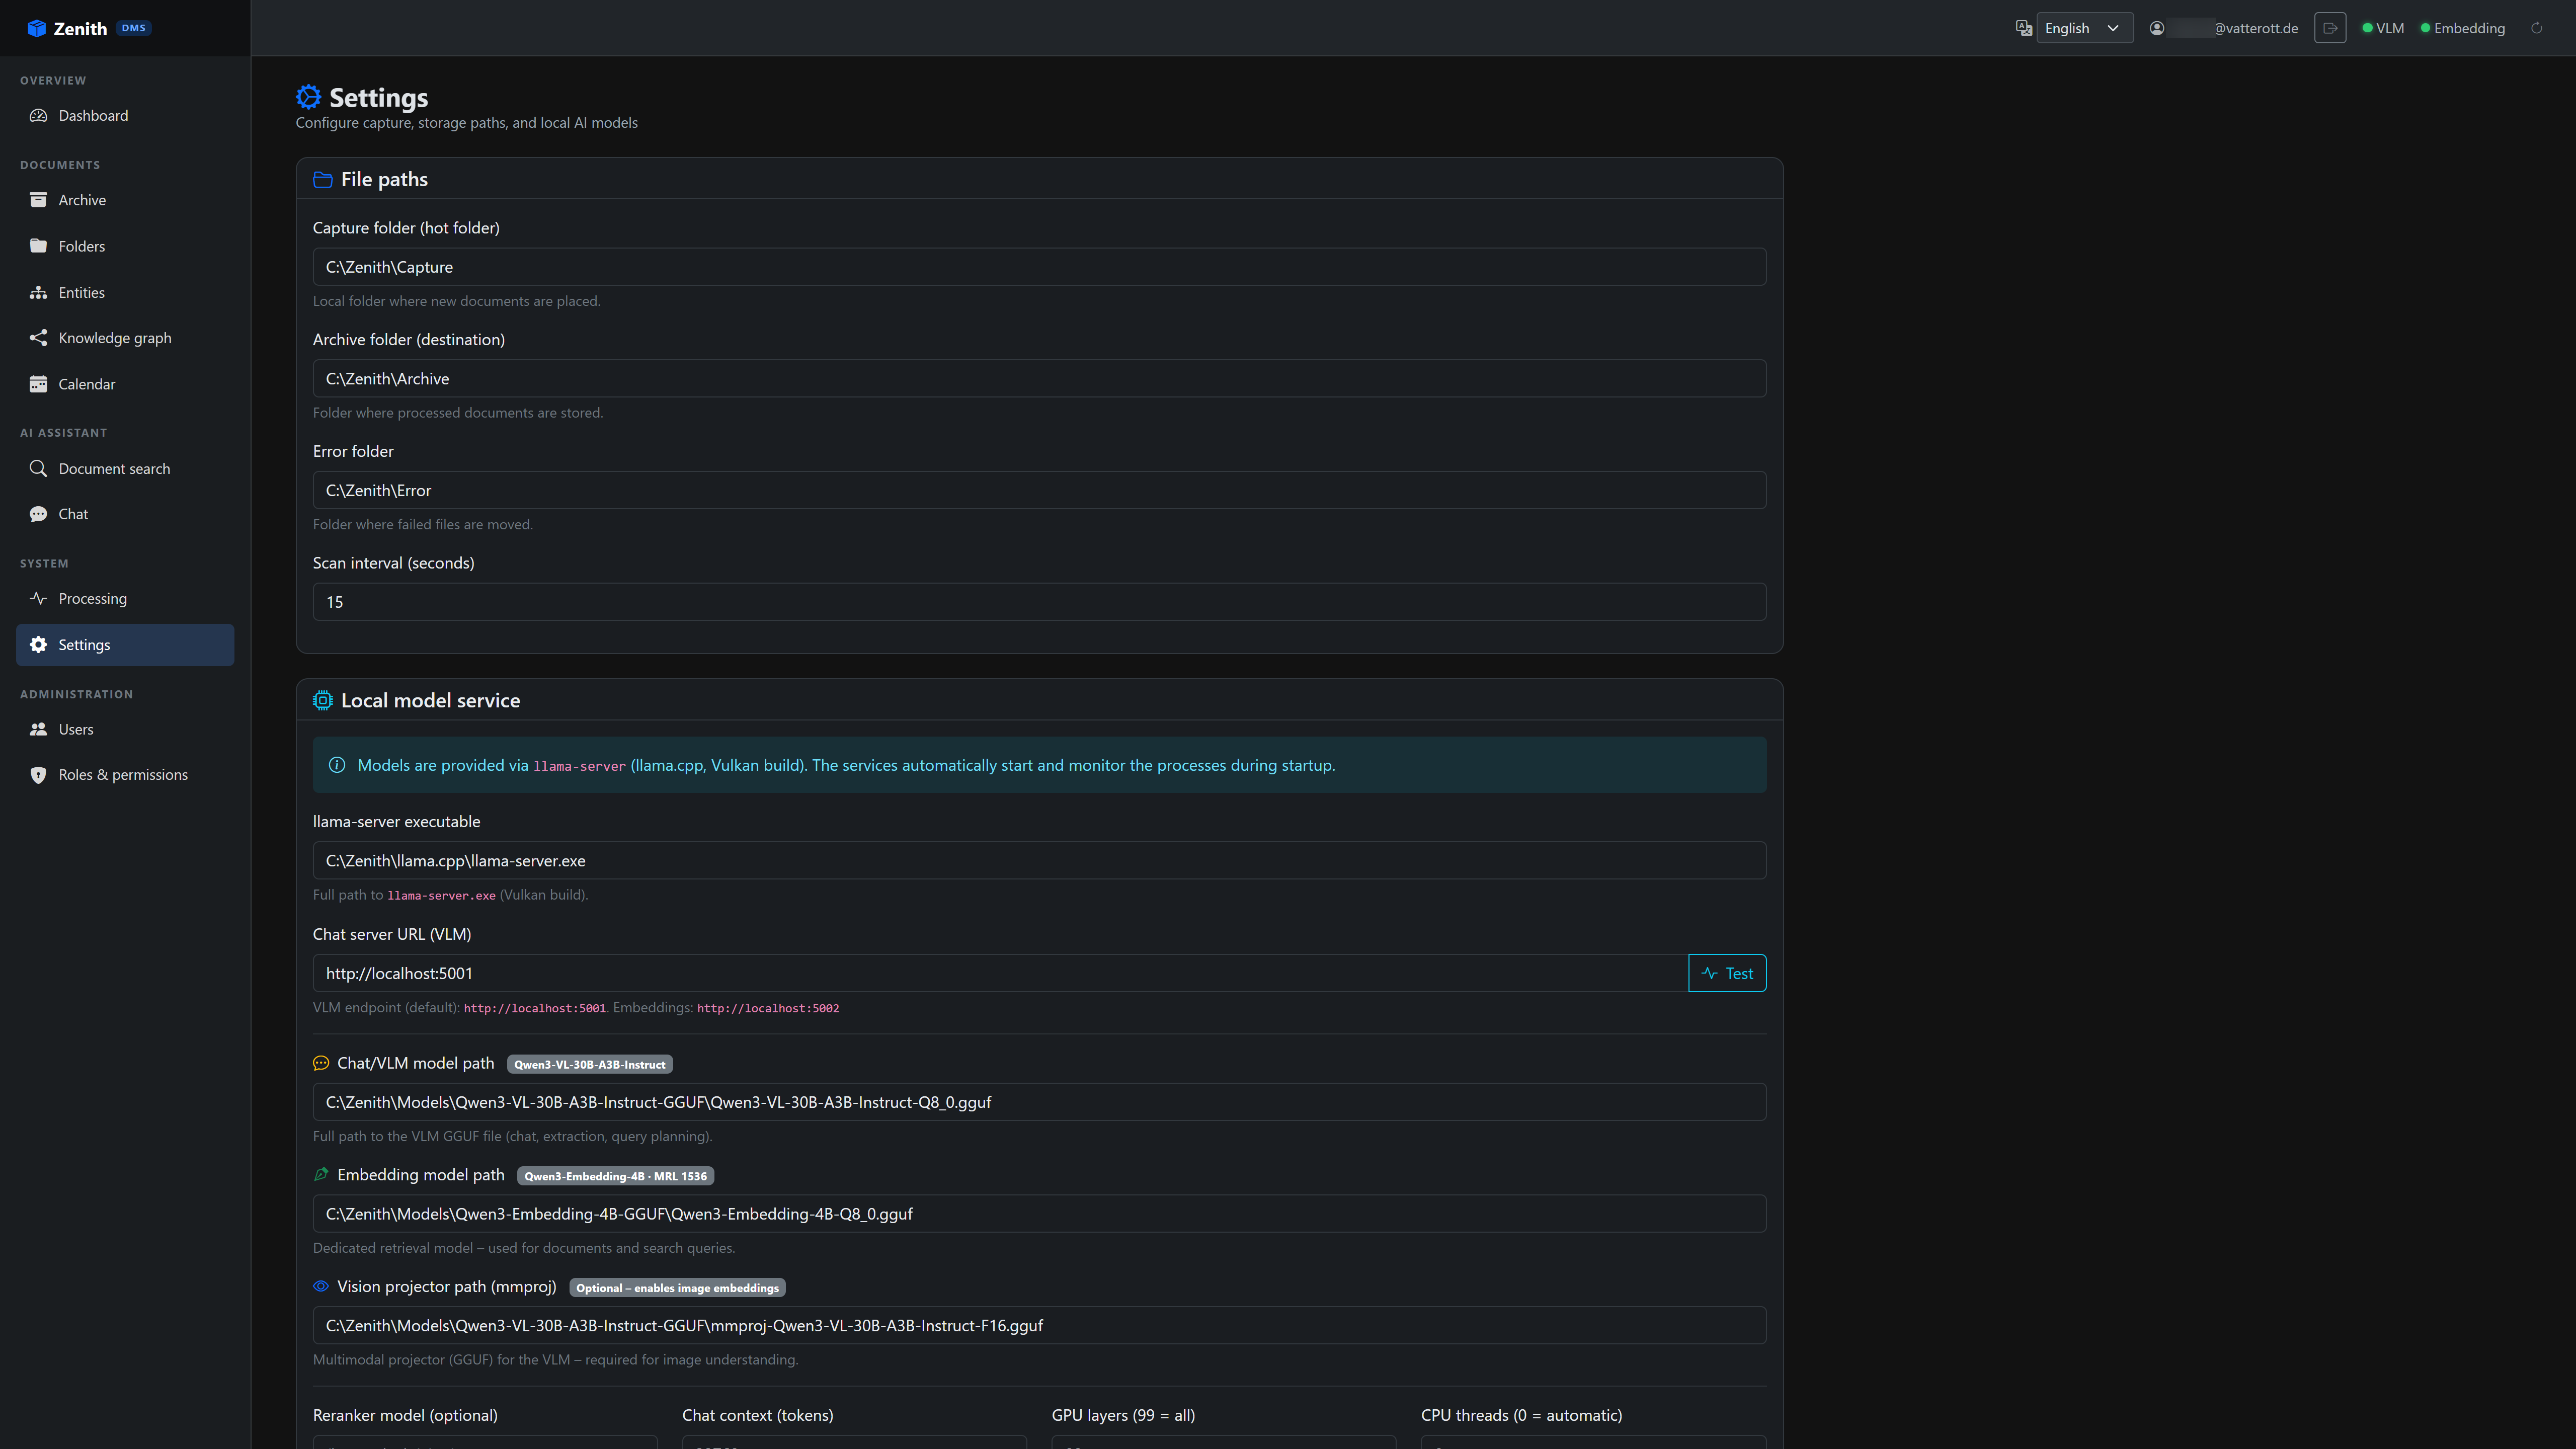The height and width of the screenshot is (1449, 2576).
Task: Click the Qwen3-VL-30B-A3B-Instruct badge
Action: [590, 1064]
